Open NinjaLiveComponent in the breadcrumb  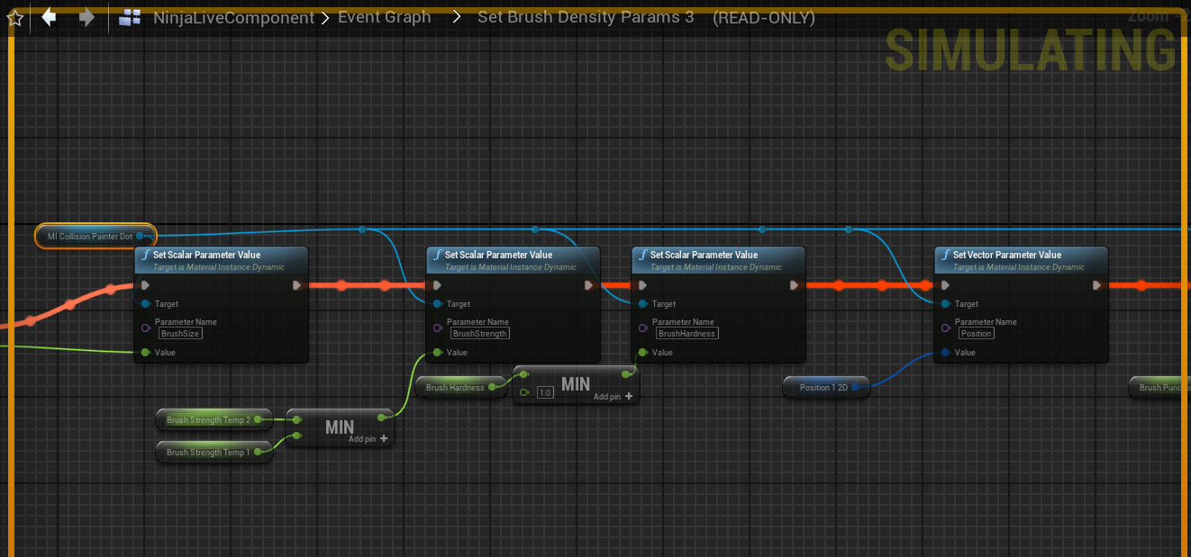(233, 18)
